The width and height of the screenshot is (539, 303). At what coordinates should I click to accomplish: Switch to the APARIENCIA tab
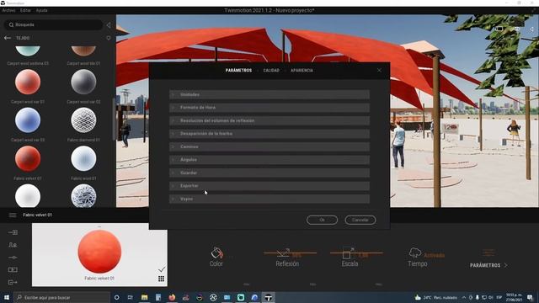(x=302, y=70)
